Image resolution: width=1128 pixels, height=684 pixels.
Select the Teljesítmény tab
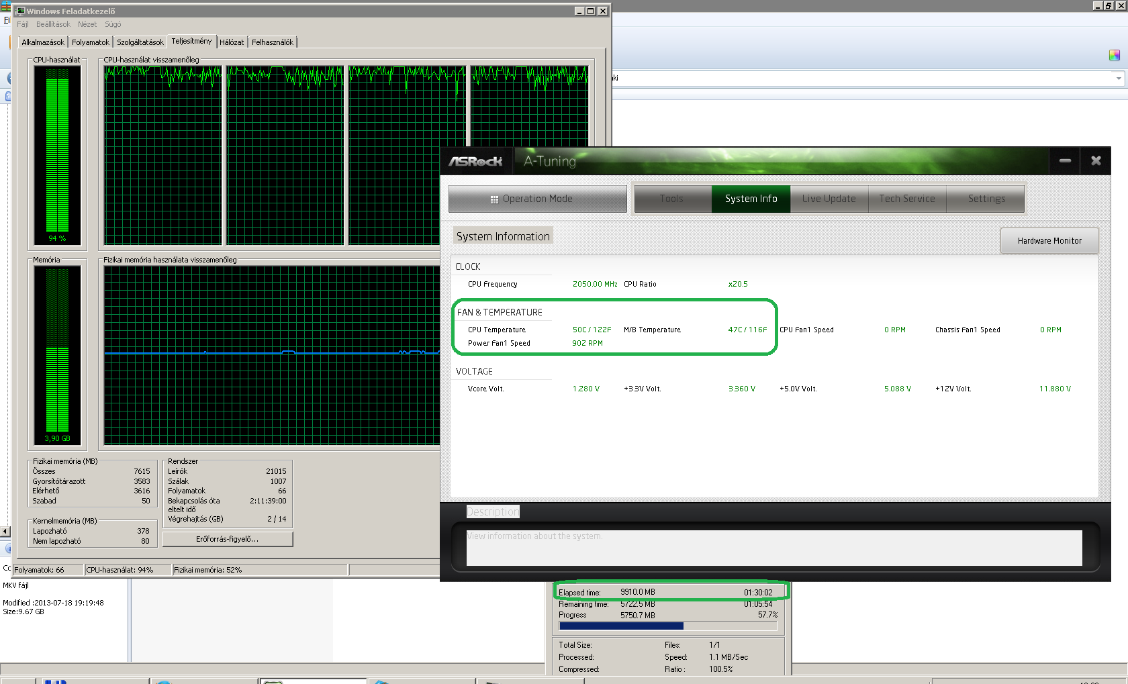pyautogui.click(x=191, y=41)
